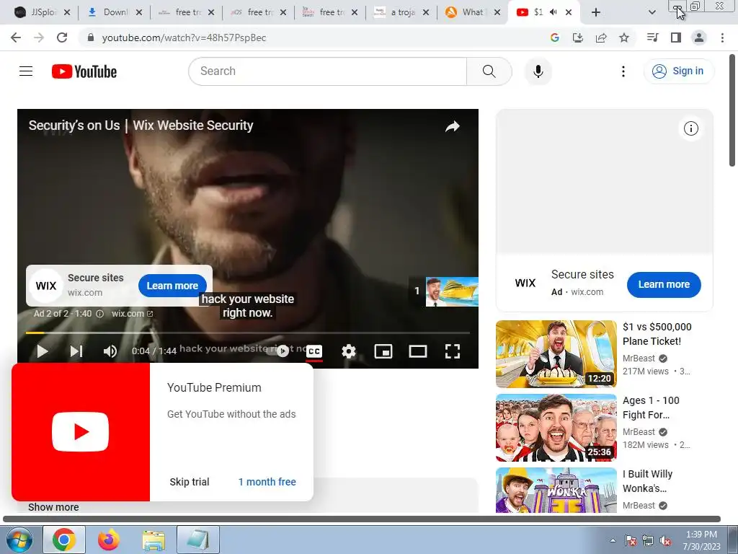The width and height of the screenshot is (738, 554).
Task: Open I Built Willy Wonka's video thumbnail
Action: (x=556, y=490)
